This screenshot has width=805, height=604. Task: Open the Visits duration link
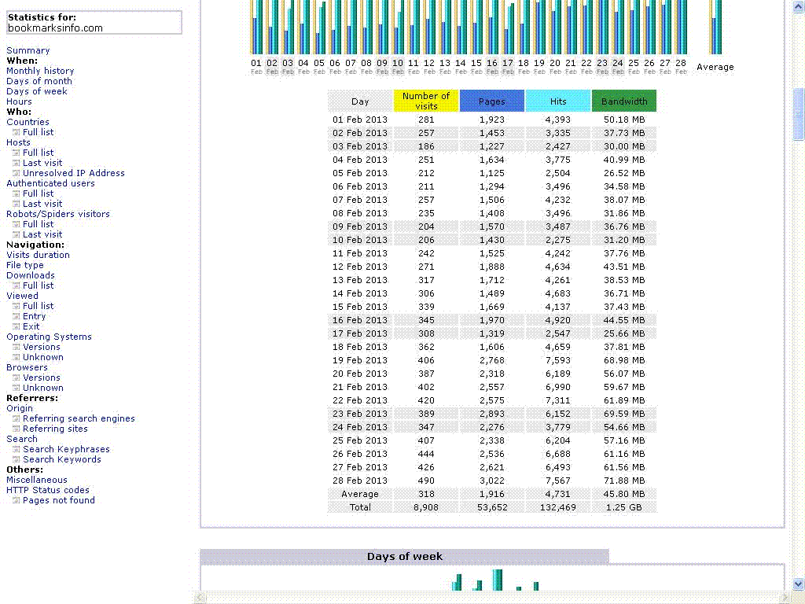38,255
